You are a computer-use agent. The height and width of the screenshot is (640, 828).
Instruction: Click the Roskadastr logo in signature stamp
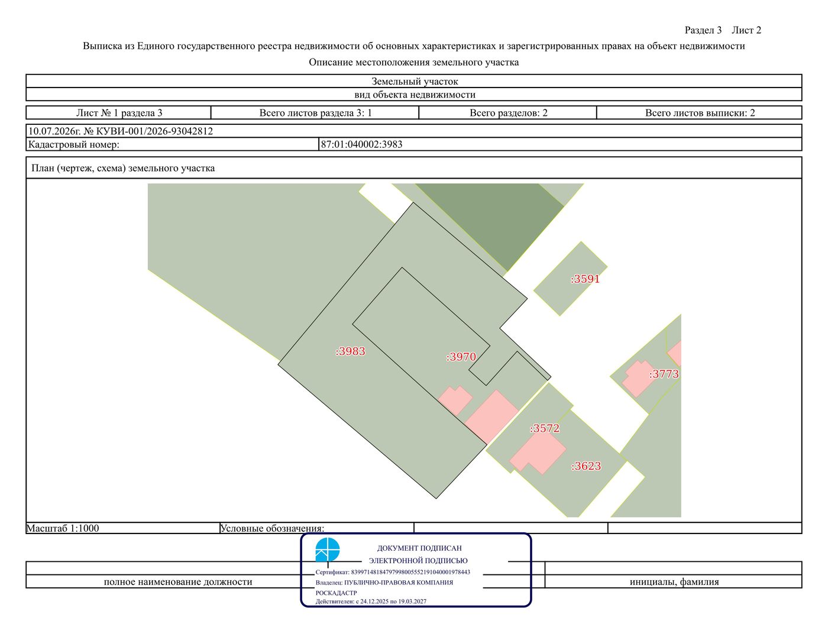(x=328, y=550)
